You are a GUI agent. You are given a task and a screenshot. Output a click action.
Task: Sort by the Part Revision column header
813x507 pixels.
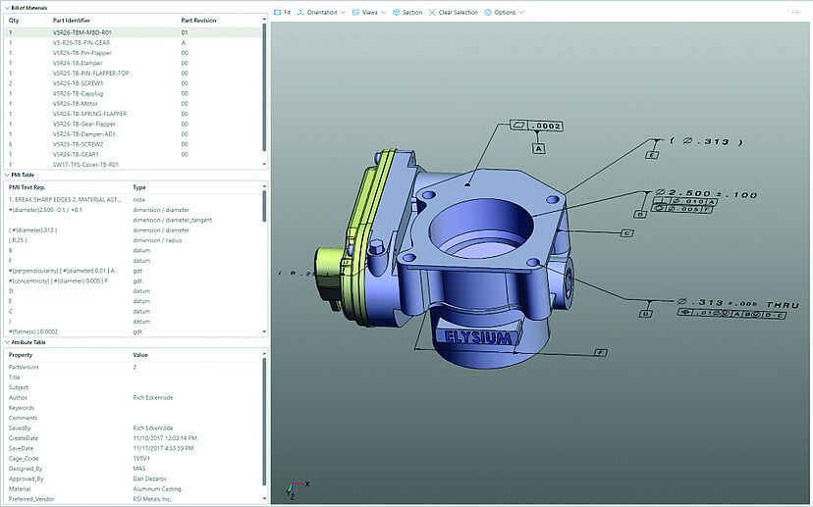[x=198, y=21]
